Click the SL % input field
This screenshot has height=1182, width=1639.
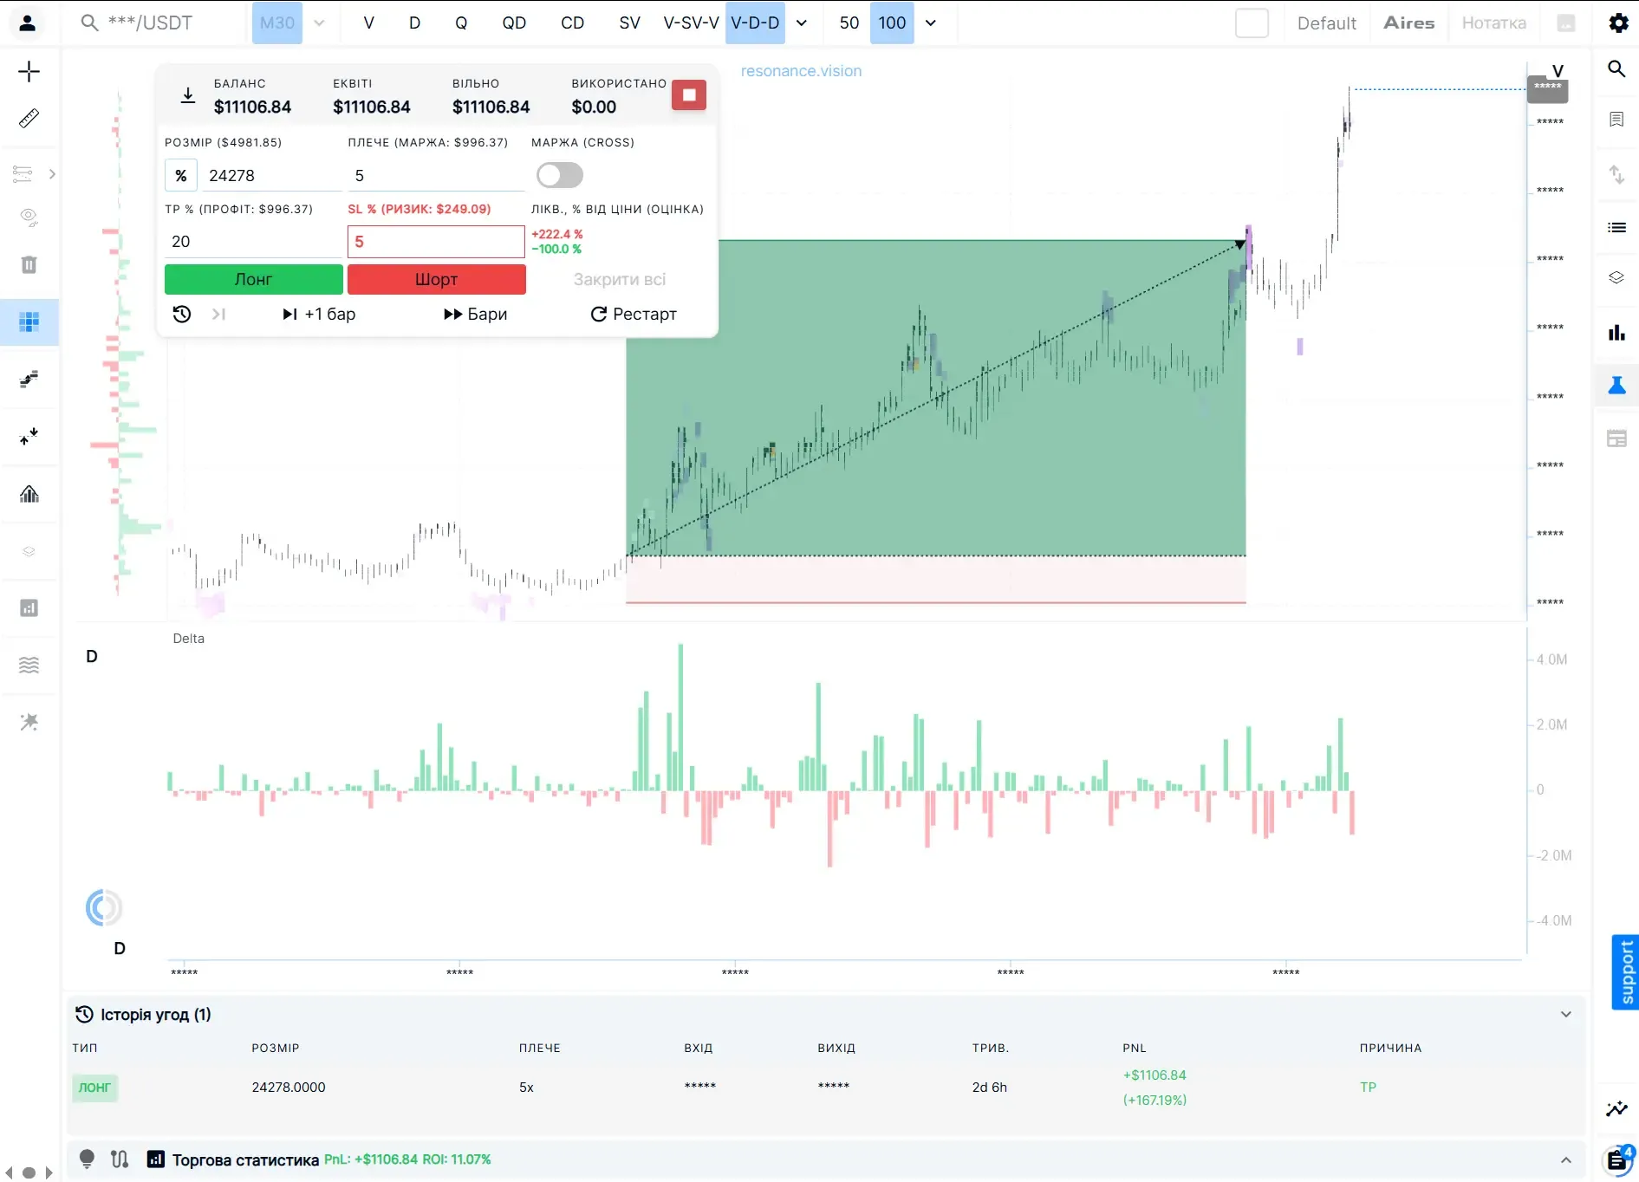coord(436,242)
